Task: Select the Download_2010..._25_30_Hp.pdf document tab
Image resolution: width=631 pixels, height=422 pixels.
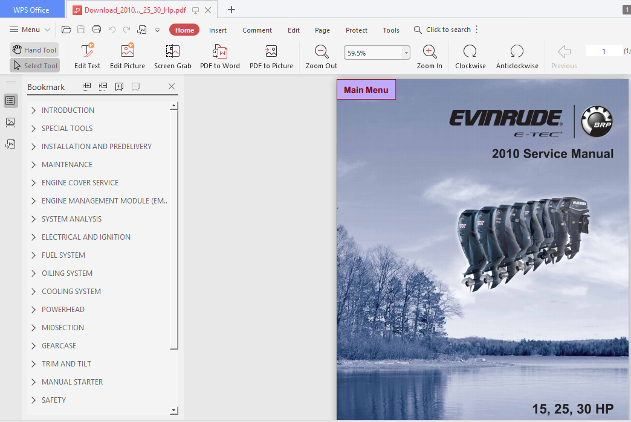Action: click(x=135, y=10)
